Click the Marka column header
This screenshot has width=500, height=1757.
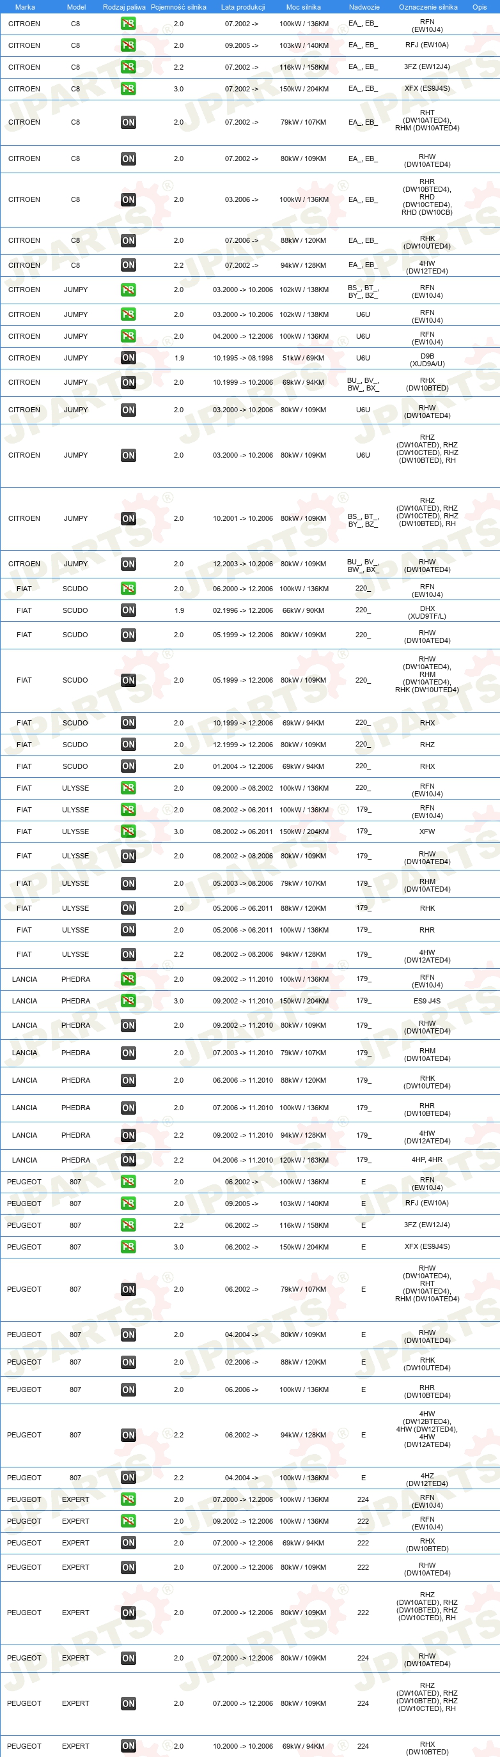click(25, 7)
